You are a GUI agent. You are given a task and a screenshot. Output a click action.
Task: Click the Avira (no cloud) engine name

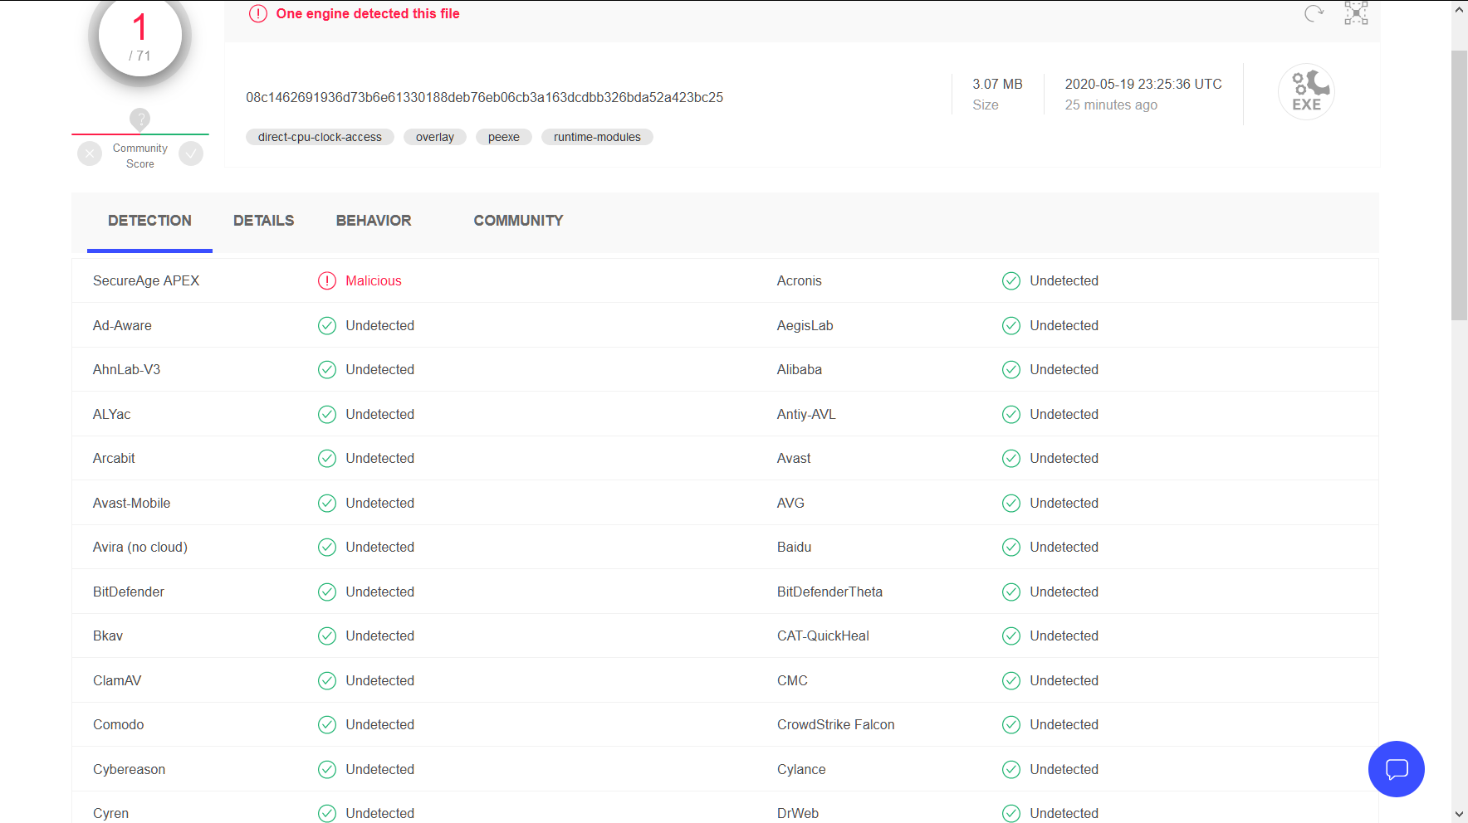click(140, 548)
